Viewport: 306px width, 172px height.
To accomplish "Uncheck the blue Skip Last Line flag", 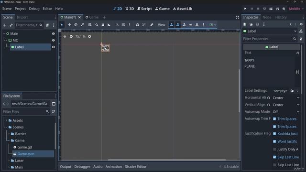I will (x=274, y=157).
